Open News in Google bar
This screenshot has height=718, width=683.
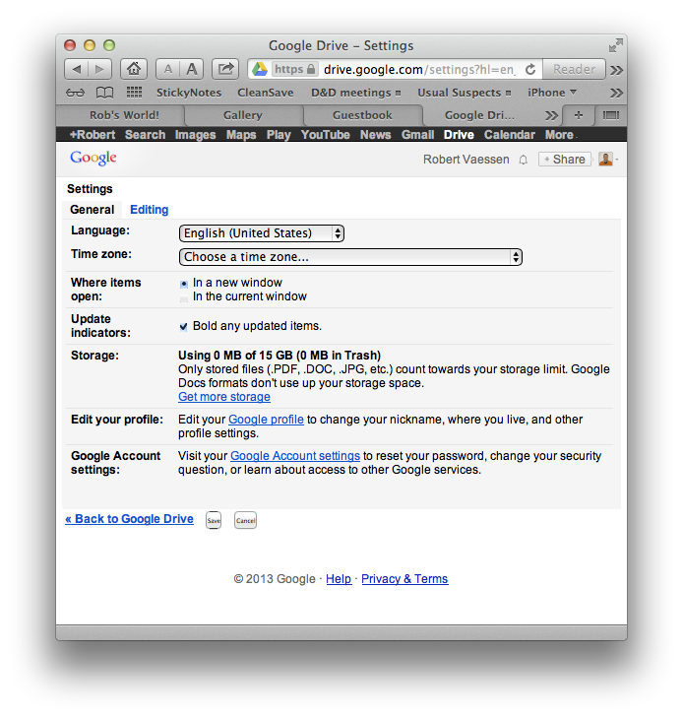point(376,135)
